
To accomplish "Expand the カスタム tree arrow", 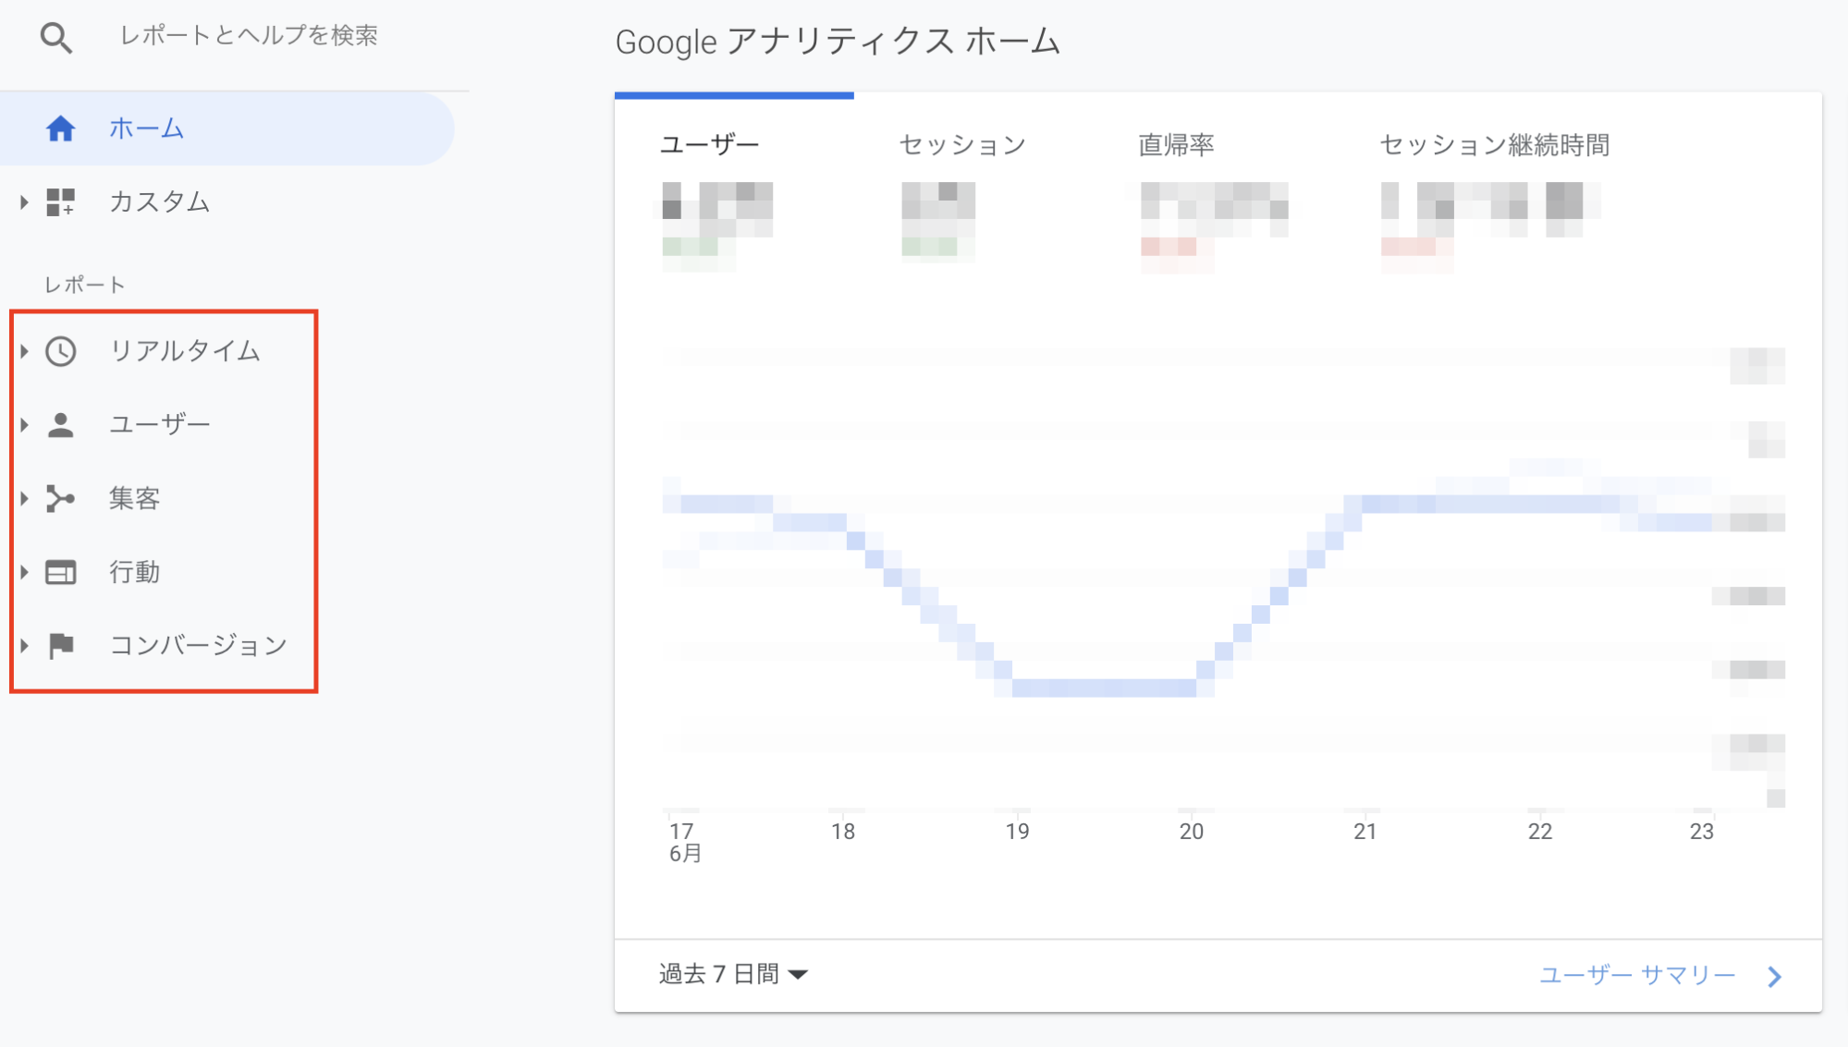I will click(x=24, y=201).
